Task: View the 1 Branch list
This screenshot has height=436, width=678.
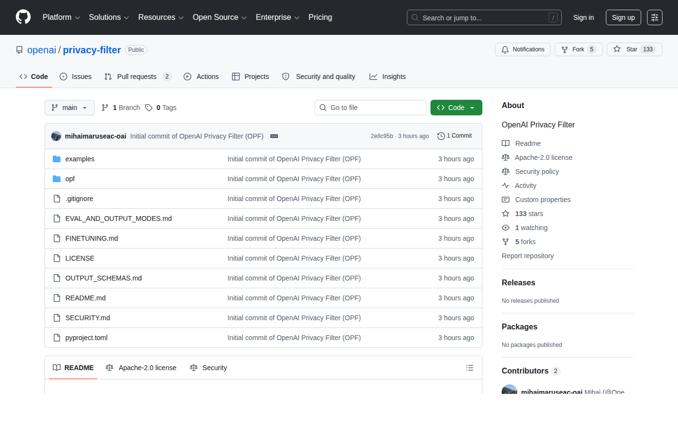Action: coord(121,108)
